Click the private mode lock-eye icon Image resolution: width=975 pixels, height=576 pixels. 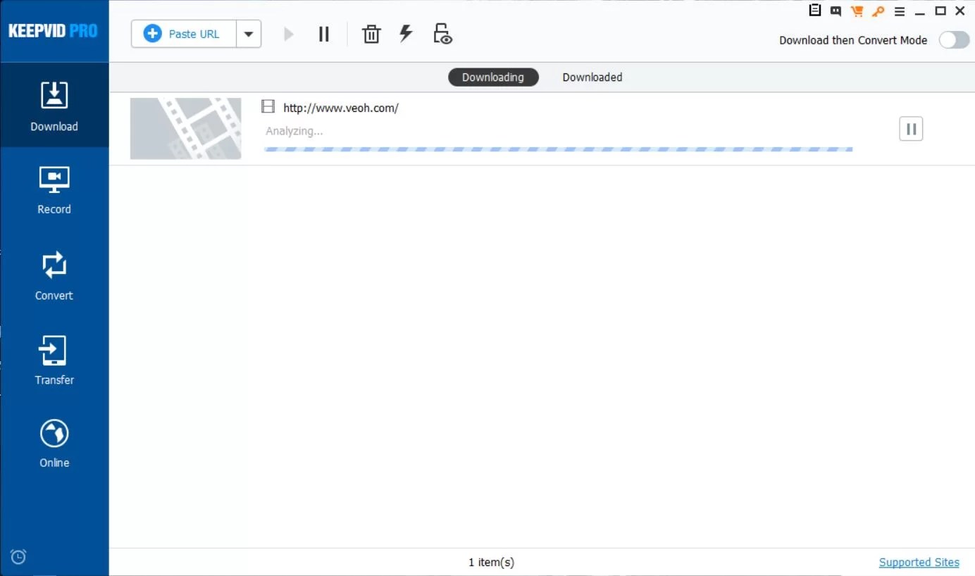point(442,33)
